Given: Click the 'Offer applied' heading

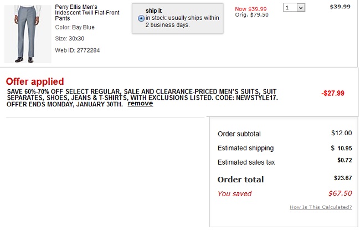Looking at the screenshot, I should (35, 81).
